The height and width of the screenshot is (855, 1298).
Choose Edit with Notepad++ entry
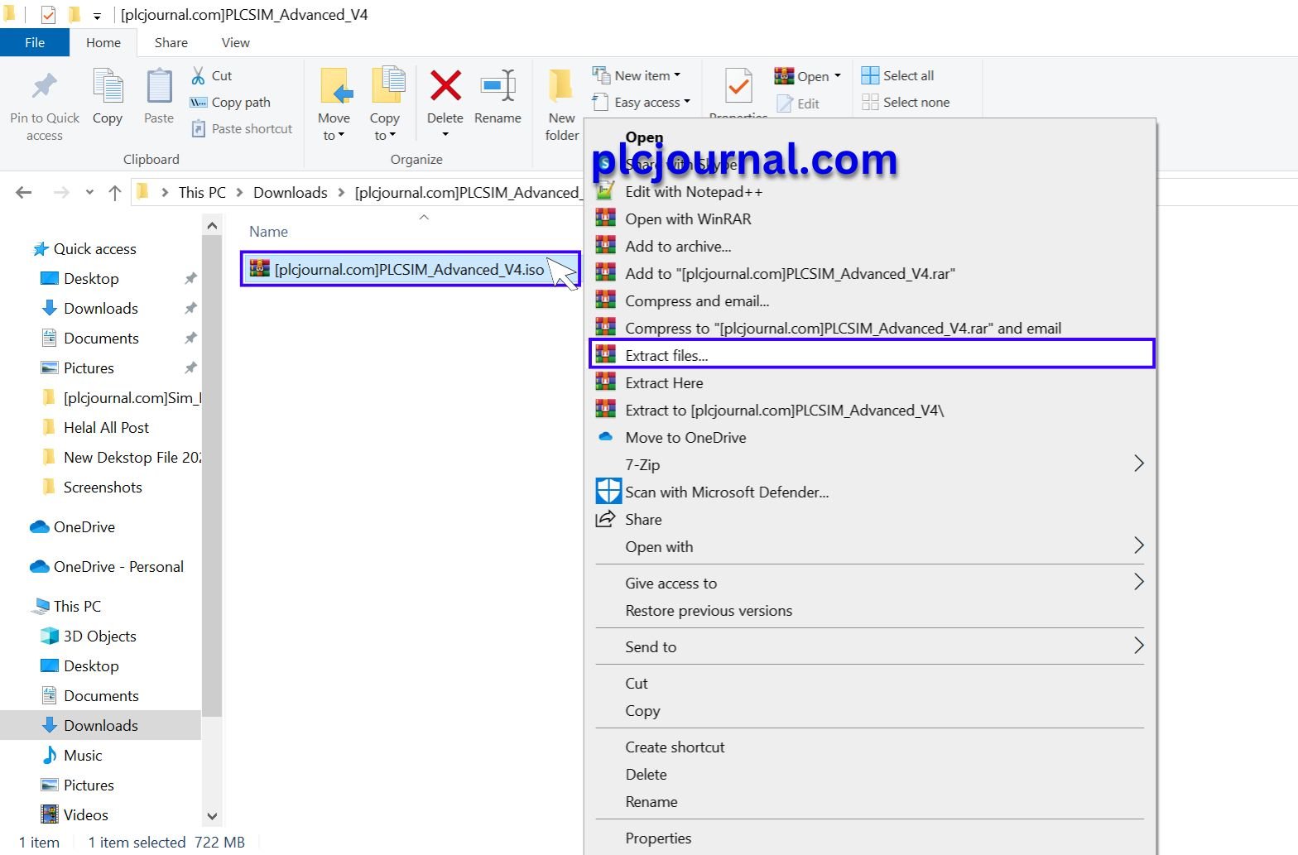tap(694, 191)
